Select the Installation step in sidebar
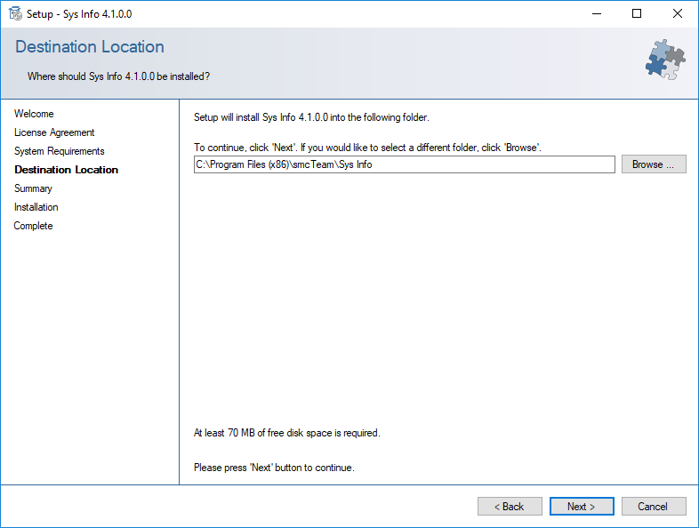699x528 pixels. coord(36,207)
